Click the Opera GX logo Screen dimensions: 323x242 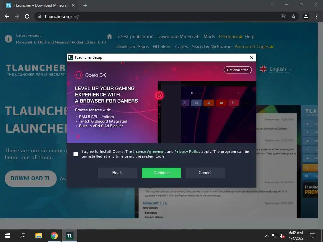pyautogui.click(x=90, y=75)
